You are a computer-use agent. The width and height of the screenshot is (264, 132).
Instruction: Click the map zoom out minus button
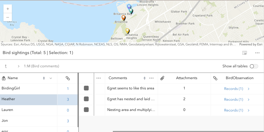coord(8,17)
